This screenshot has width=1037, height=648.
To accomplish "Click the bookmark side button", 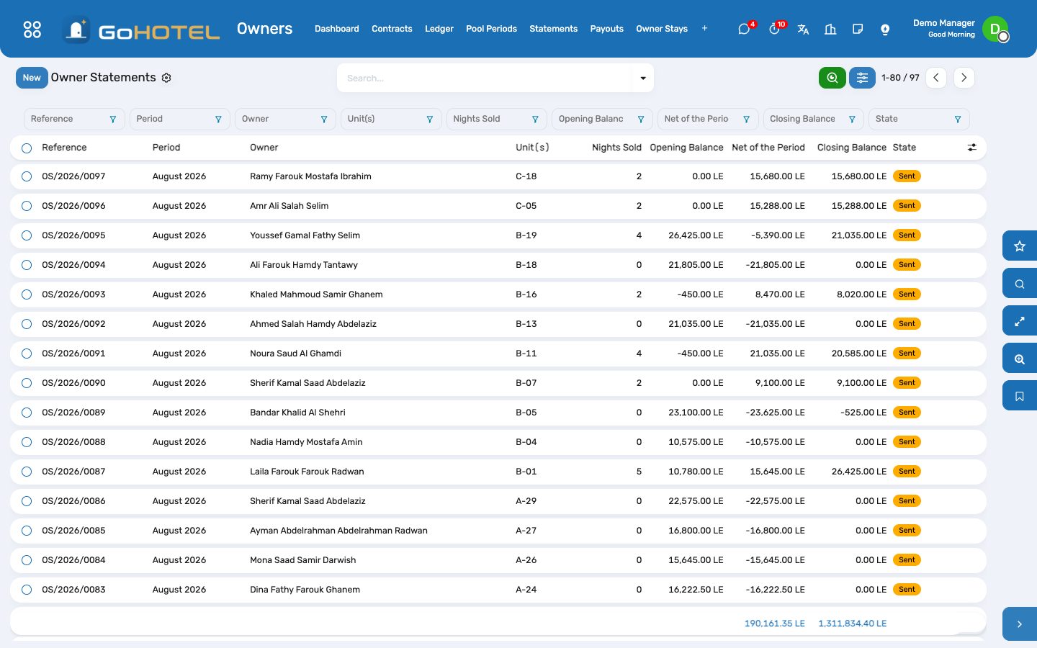I will 1020,396.
